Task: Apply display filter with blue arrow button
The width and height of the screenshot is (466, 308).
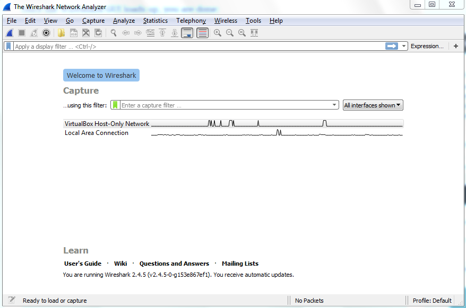Action: point(392,46)
